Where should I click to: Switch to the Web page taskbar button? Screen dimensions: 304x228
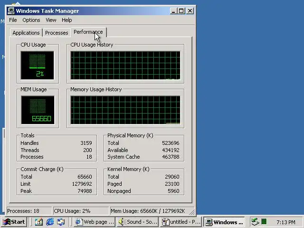coord(95,222)
